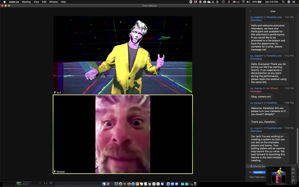Open Finder from the dock

[x=104, y=184]
